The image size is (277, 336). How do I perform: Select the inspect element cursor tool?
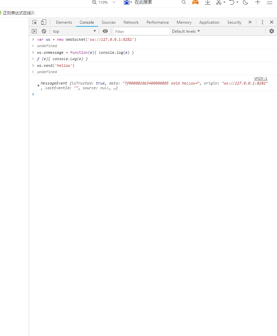click(34, 22)
